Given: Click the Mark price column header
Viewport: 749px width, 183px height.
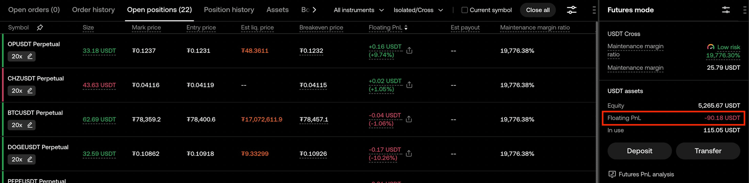Looking at the screenshot, I should 146,28.
